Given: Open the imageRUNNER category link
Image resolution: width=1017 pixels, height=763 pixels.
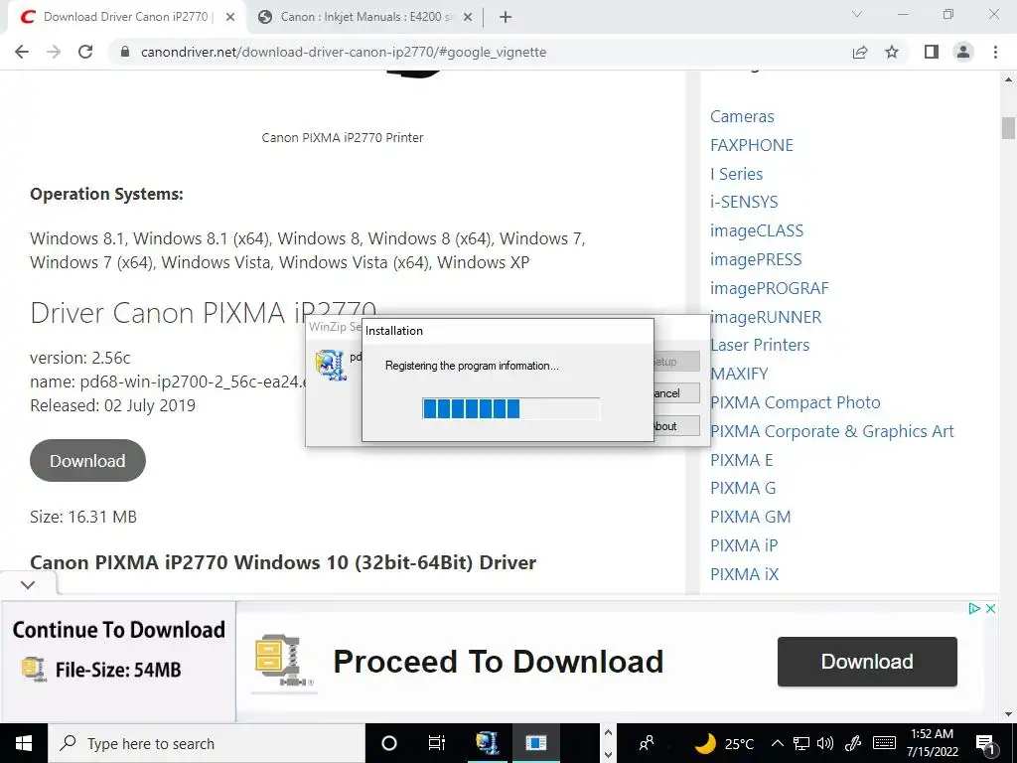Looking at the screenshot, I should click(766, 317).
